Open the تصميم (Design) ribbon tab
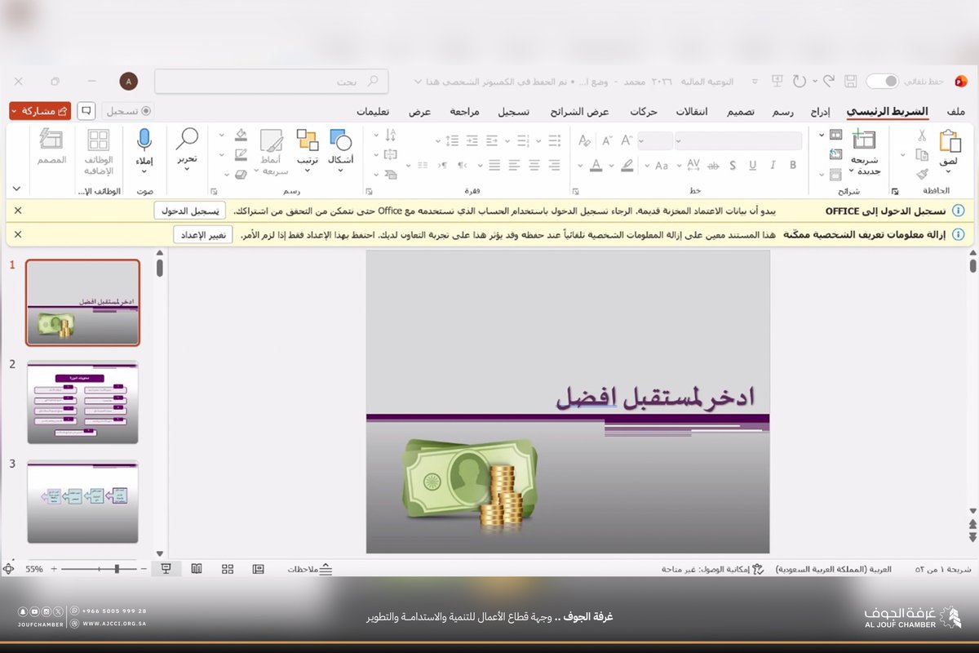 click(740, 111)
